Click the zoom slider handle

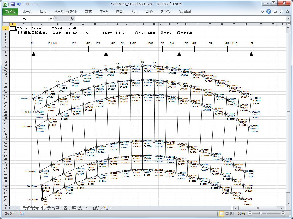coord(260,213)
